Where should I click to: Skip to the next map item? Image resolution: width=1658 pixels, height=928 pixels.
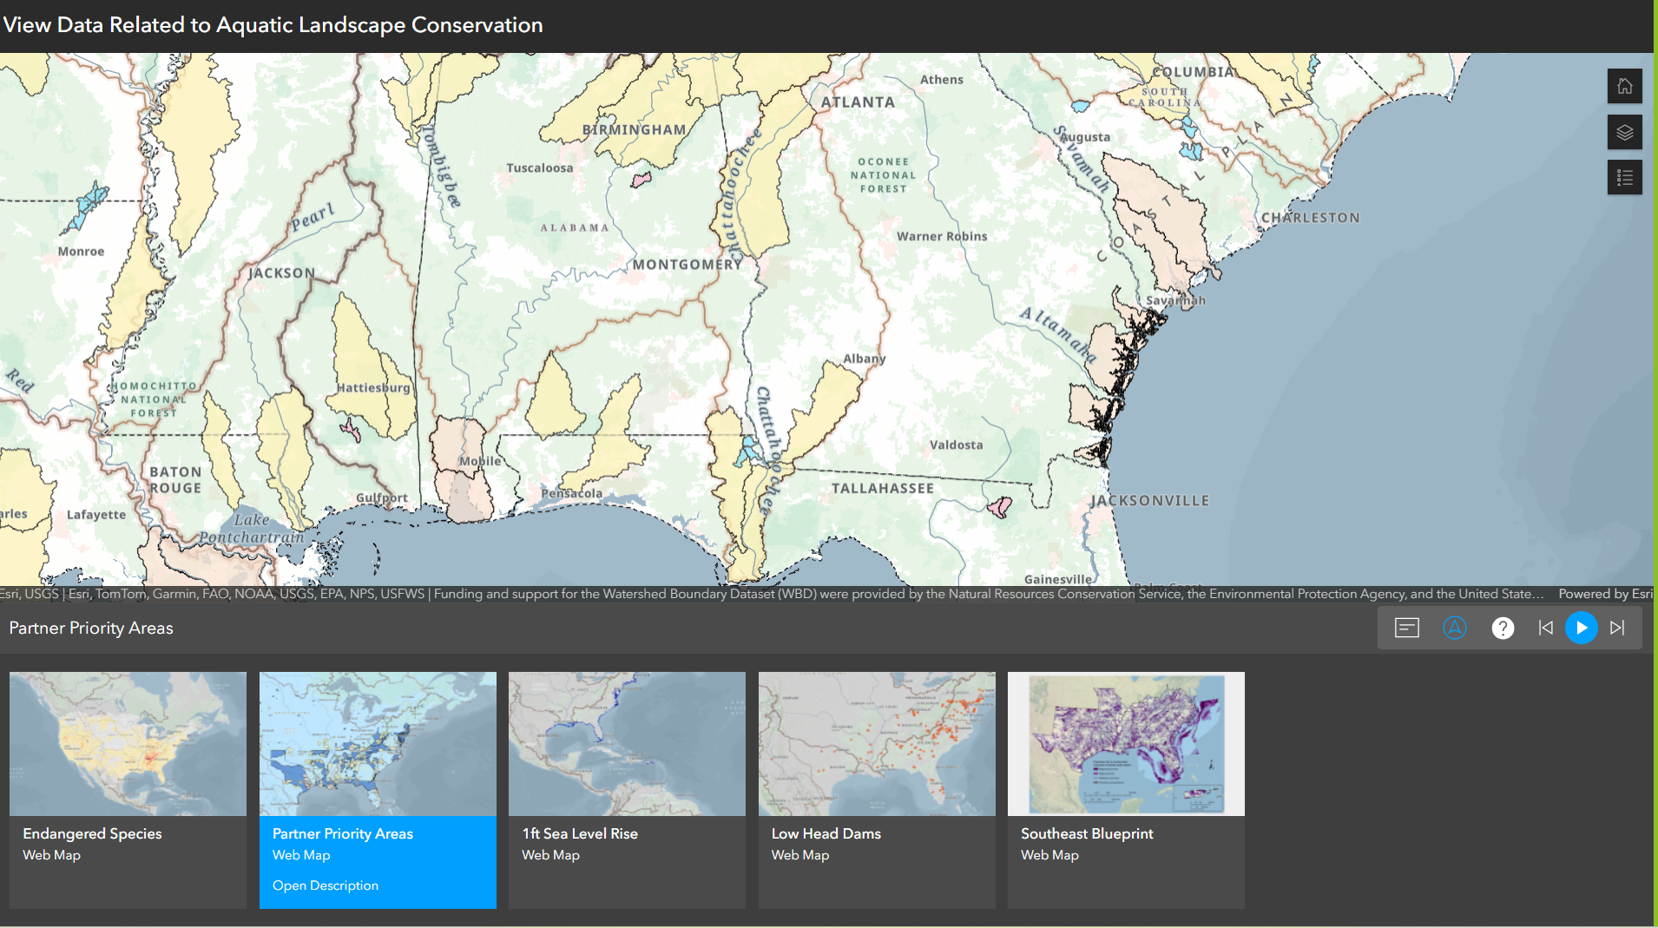(1617, 628)
